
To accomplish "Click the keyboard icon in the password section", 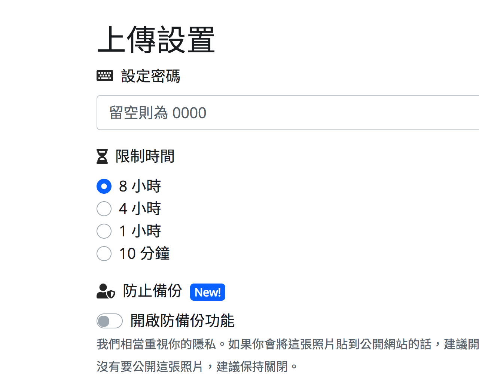I will pos(105,76).
